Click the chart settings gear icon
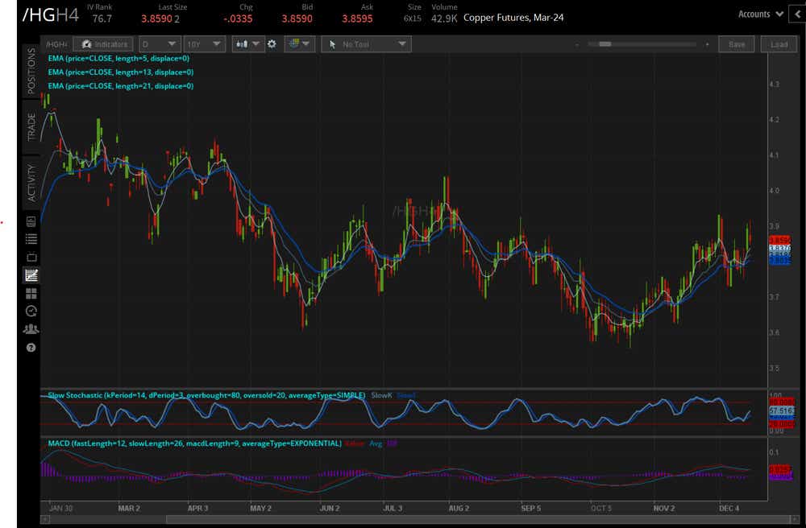The height and width of the screenshot is (528, 806). [272, 44]
